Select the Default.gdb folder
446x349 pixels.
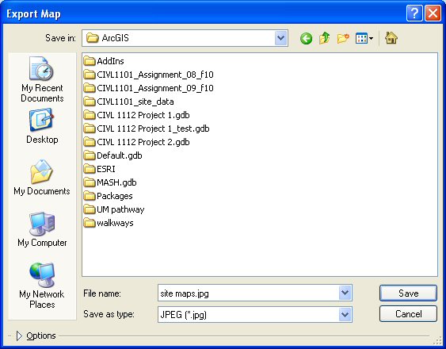113,155
